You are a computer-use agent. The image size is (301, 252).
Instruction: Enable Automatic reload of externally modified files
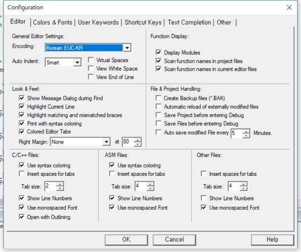(159, 106)
